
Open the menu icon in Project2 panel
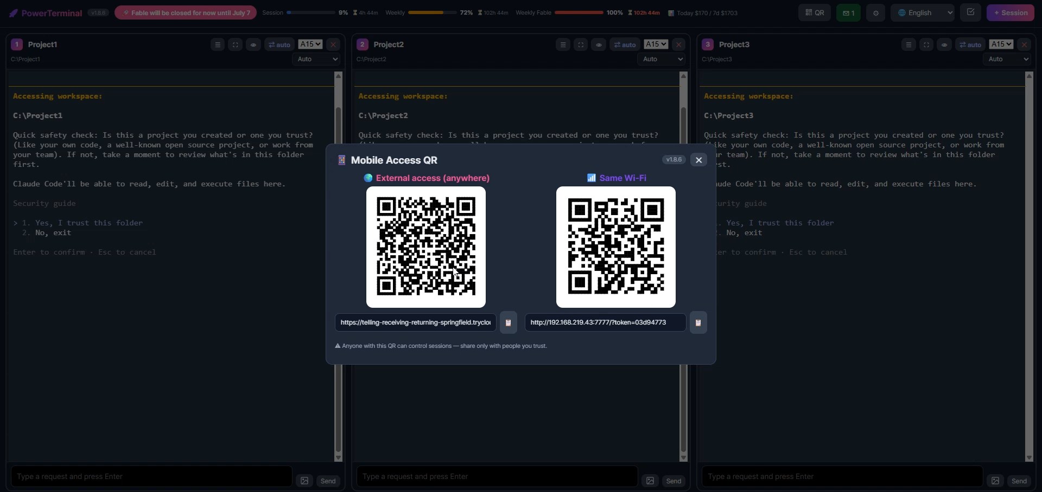pyautogui.click(x=563, y=44)
